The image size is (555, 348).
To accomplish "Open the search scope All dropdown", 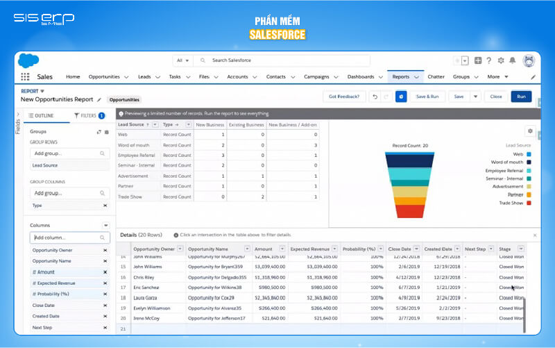I will (182, 60).
